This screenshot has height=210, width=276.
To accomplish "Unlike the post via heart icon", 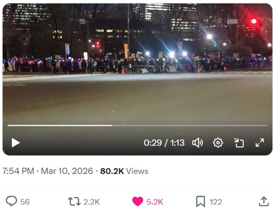I will (138, 202).
